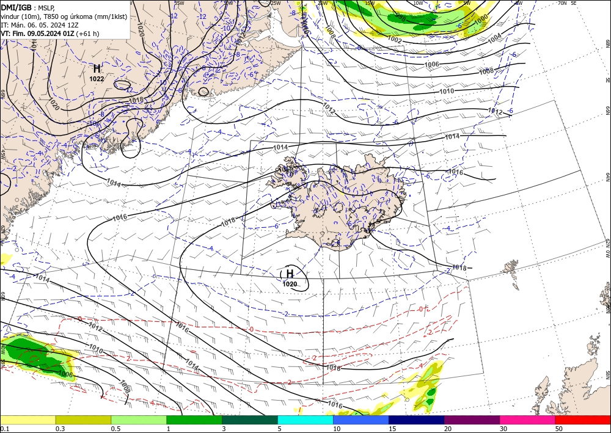Viewport: 611px width, 433px height.
Task: Click the '1020' value under Iceland's H
Action: pos(290,284)
